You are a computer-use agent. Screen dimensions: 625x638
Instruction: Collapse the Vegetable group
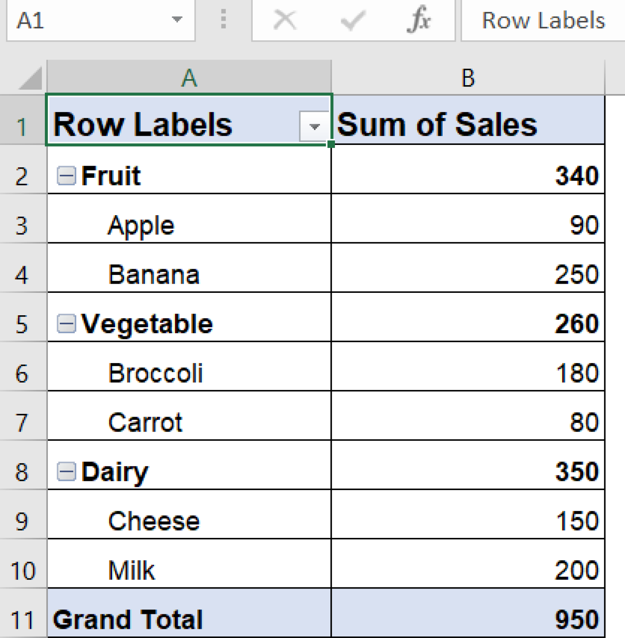click(66, 324)
